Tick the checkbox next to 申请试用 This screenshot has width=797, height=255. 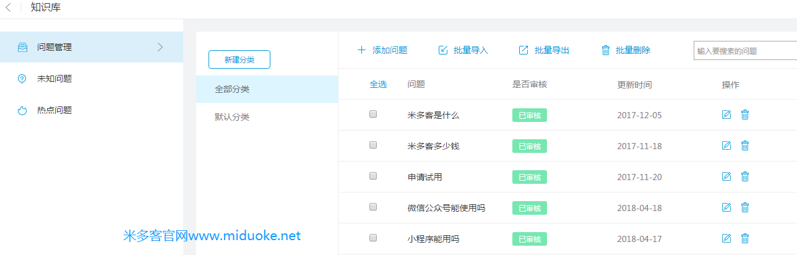pyautogui.click(x=373, y=176)
